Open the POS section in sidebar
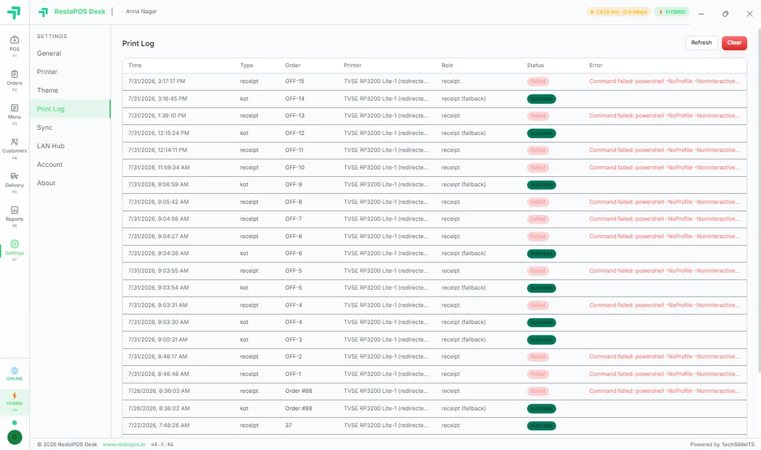The width and height of the screenshot is (761, 450). [x=15, y=46]
